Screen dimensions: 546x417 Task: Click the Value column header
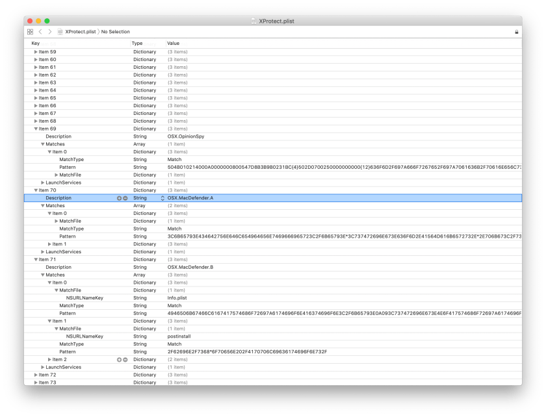(x=170, y=43)
